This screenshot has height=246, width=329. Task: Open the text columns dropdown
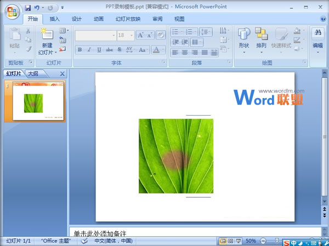196,42
